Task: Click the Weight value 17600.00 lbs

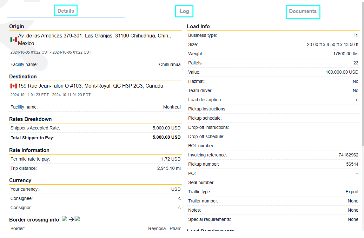Action: pyautogui.click(x=346, y=54)
